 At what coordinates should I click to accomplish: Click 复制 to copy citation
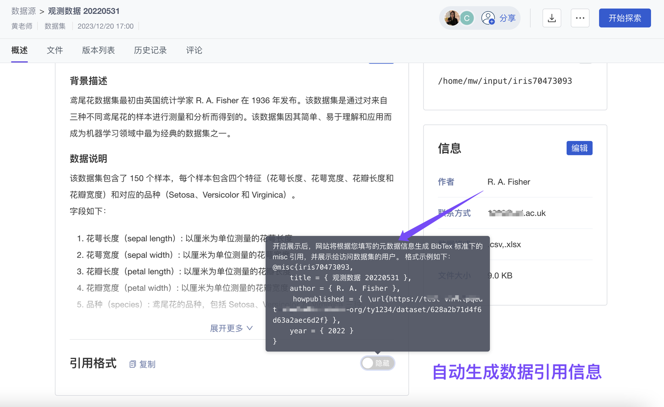148,364
